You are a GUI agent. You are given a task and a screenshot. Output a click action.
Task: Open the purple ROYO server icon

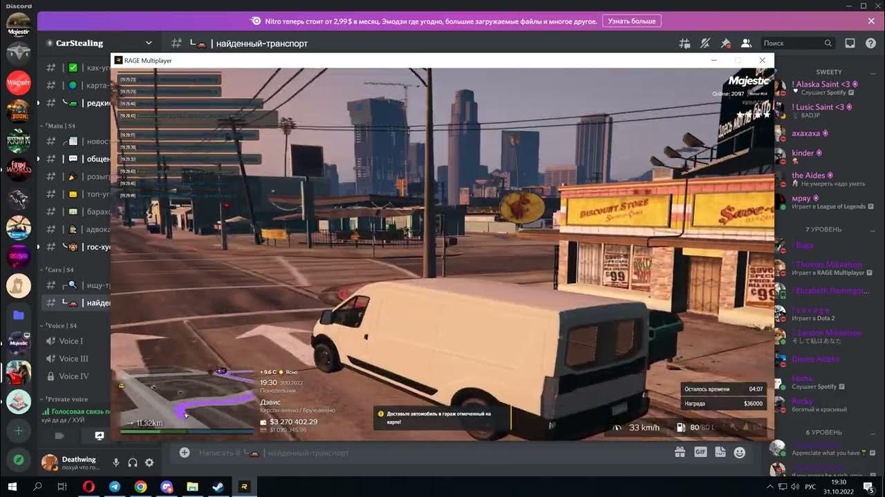[x=19, y=257]
